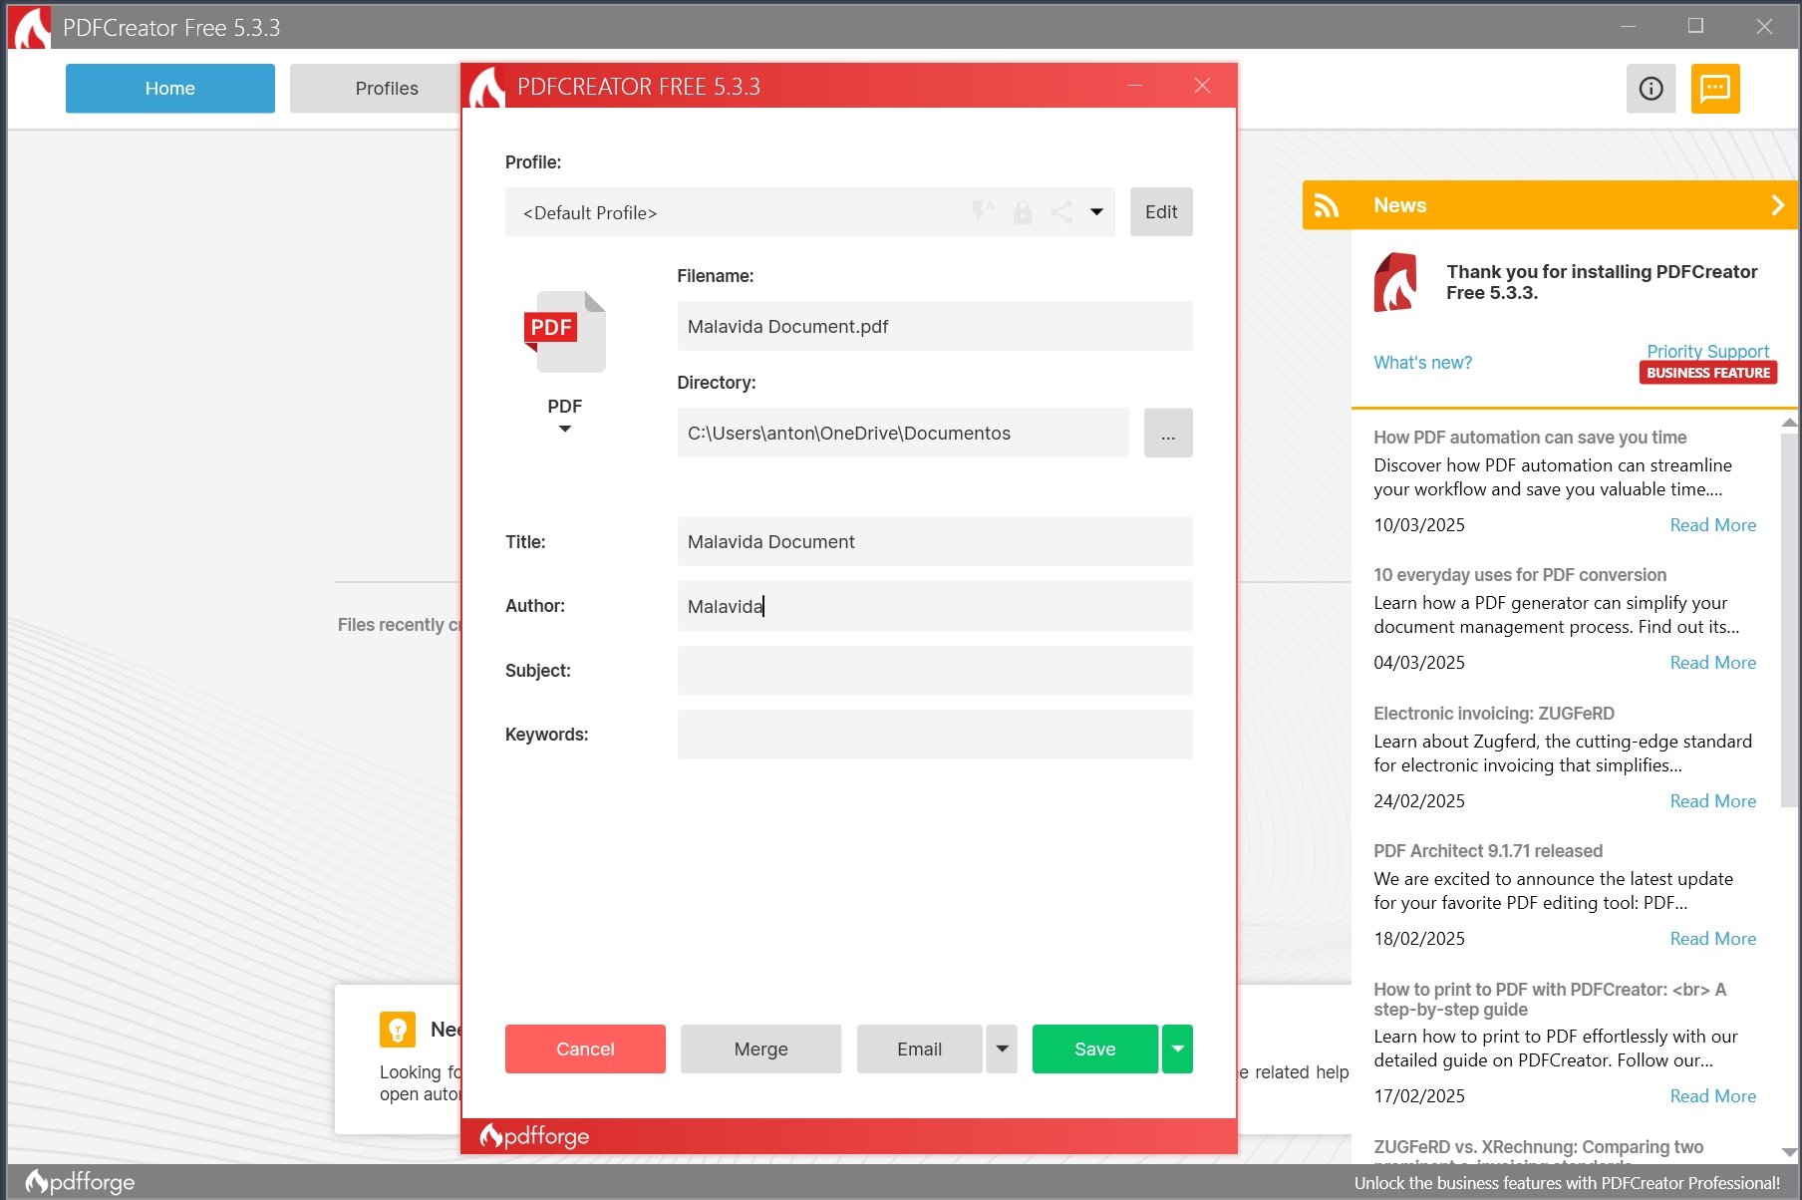The image size is (1802, 1200).
Task: Click the Email button
Action: click(919, 1049)
